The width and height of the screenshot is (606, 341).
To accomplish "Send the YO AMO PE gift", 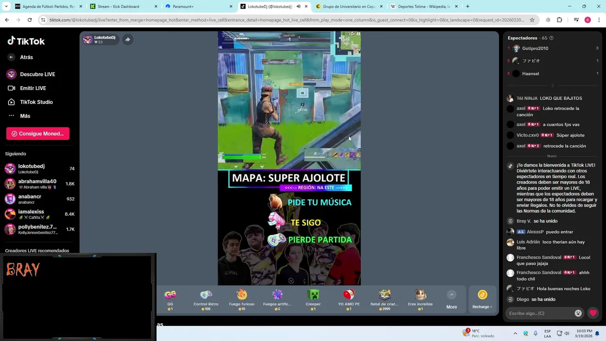I will coord(348,300).
